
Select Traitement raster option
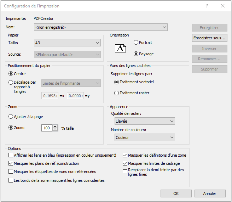pos(117,93)
